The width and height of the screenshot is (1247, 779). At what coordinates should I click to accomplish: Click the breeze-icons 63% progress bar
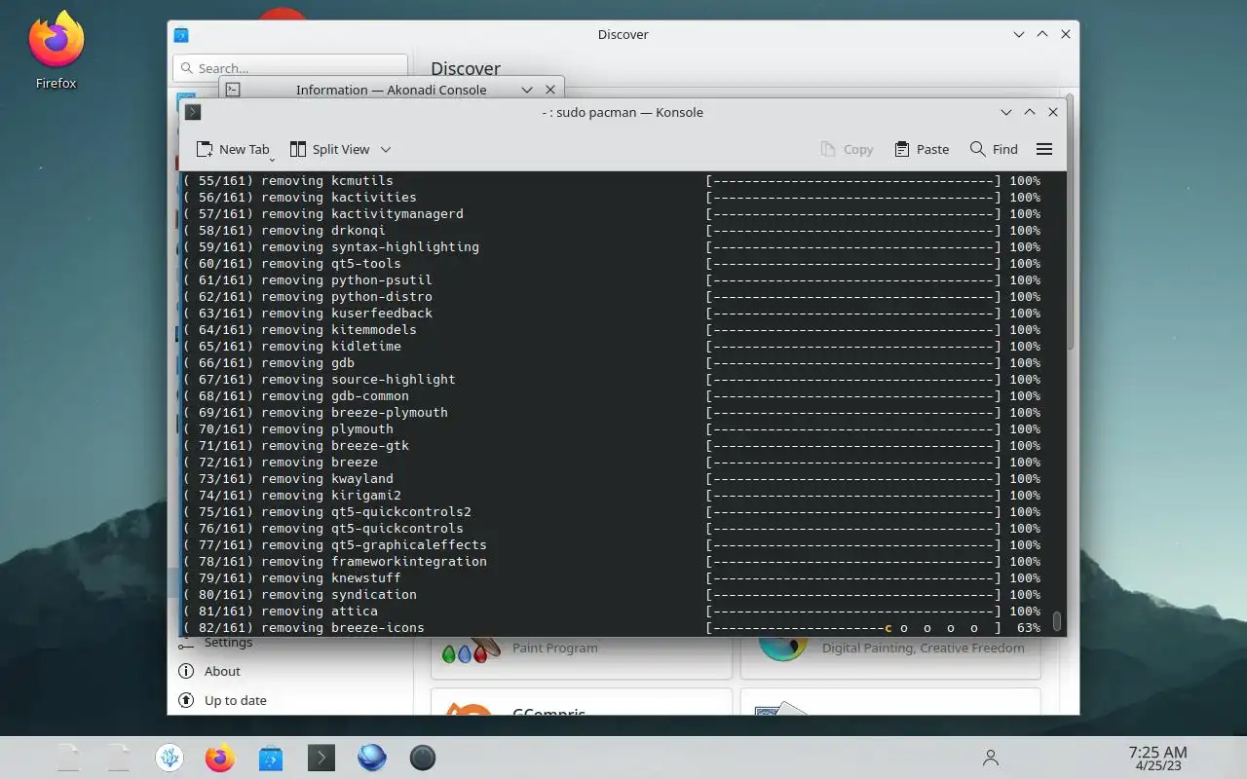pos(853,628)
